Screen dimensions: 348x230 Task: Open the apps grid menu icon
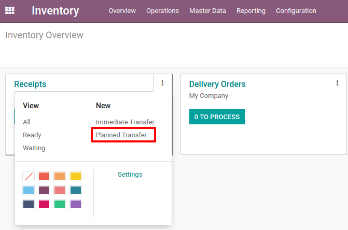(x=10, y=10)
